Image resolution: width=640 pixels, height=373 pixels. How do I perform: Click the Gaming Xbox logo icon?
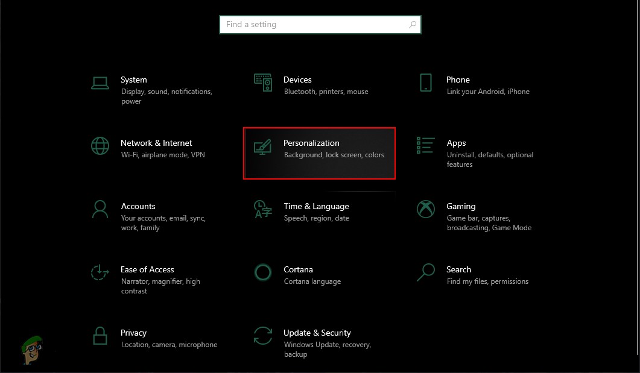pos(426,209)
